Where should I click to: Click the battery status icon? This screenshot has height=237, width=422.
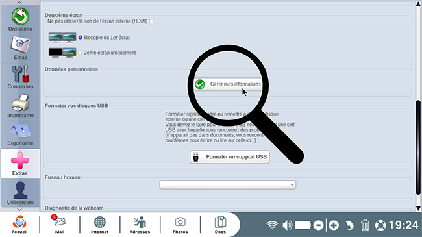pos(303,225)
